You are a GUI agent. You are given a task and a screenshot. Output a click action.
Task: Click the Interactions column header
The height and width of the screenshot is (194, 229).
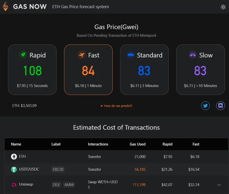[x=98, y=144]
